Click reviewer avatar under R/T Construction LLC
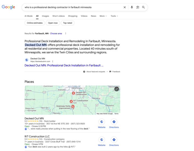This screenshot has width=194, height=151. [26, 147]
